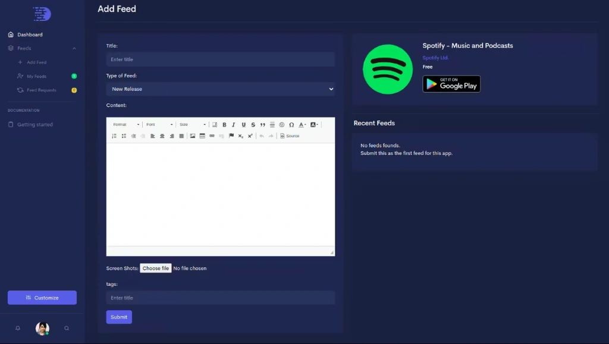
Task: Open the Type of Feed dropdown
Action: [x=220, y=89]
